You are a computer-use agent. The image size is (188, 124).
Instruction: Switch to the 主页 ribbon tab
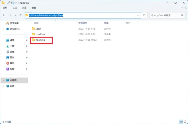point(15,8)
